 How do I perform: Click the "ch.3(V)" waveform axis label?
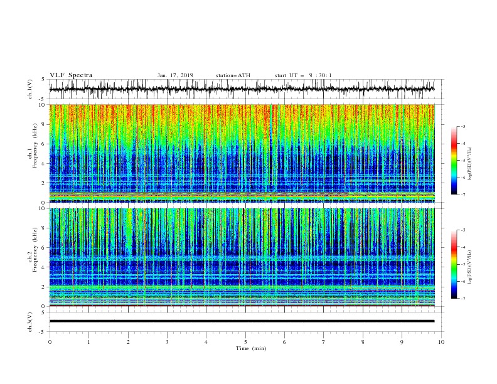[30, 322]
